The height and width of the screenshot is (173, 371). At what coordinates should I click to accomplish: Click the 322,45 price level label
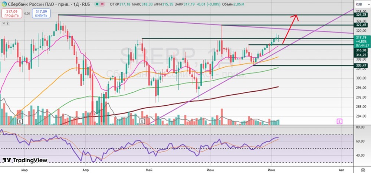(x=361, y=25)
